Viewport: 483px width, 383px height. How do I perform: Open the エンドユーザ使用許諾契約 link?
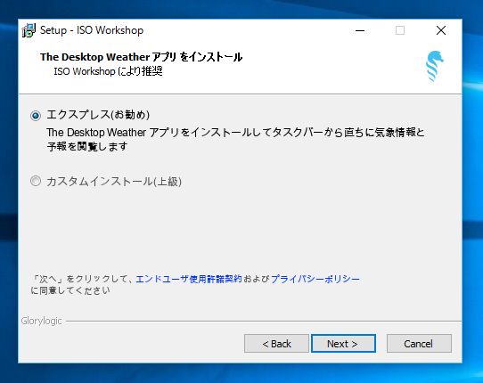pos(189,279)
